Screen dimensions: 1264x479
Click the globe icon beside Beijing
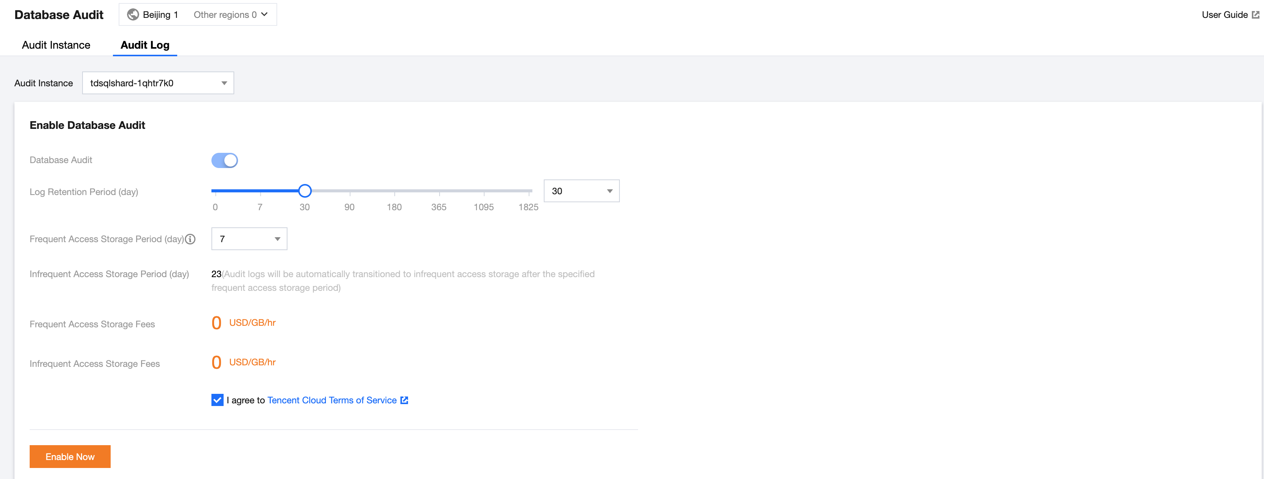pos(132,15)
